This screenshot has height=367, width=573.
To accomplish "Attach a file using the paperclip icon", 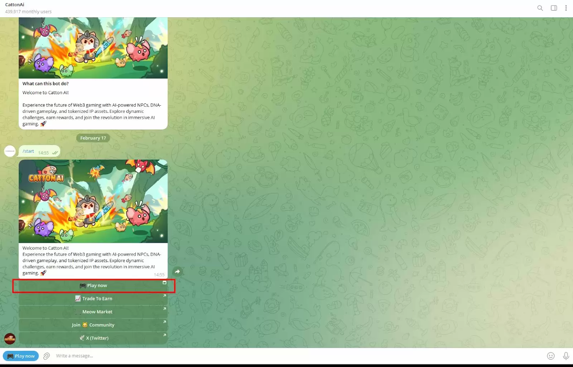I will (x=46, y=356).
